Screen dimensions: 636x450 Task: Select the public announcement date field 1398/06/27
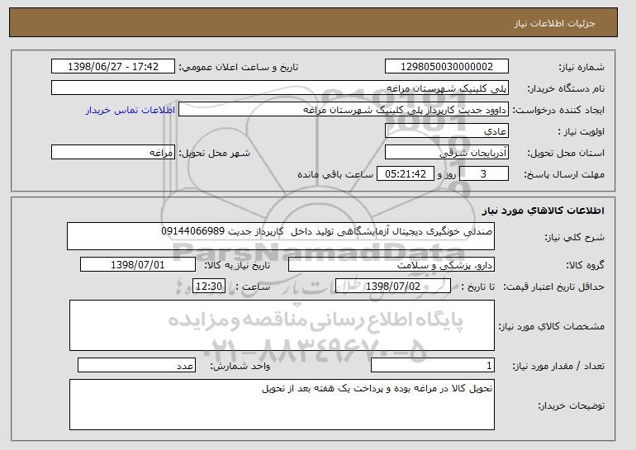[112, 67]
